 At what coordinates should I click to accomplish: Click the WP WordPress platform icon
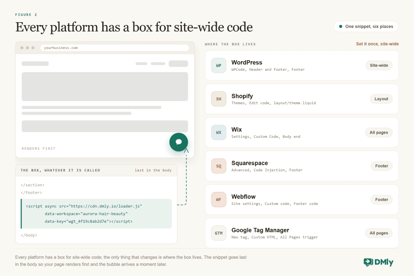219,65
